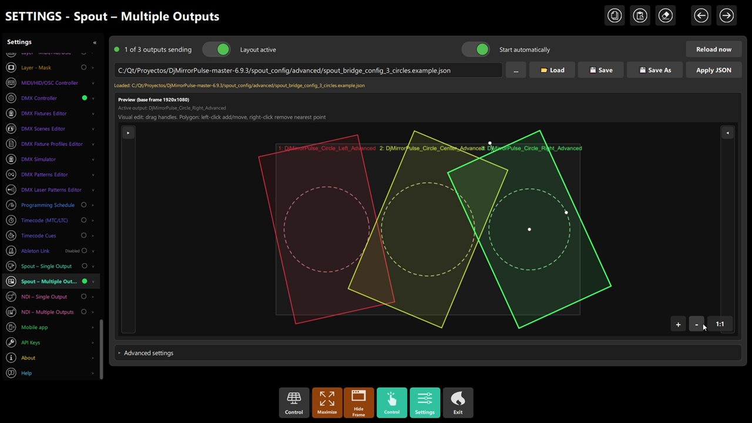Collapse the Settings sidebar with the double chevron
This screenshot has width=752, height=423.
(95, 42)
